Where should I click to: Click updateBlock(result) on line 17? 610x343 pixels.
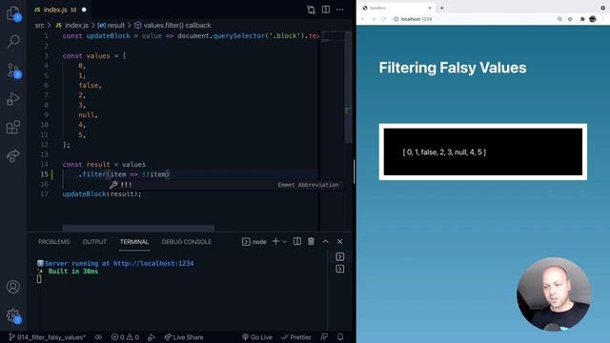102,194
